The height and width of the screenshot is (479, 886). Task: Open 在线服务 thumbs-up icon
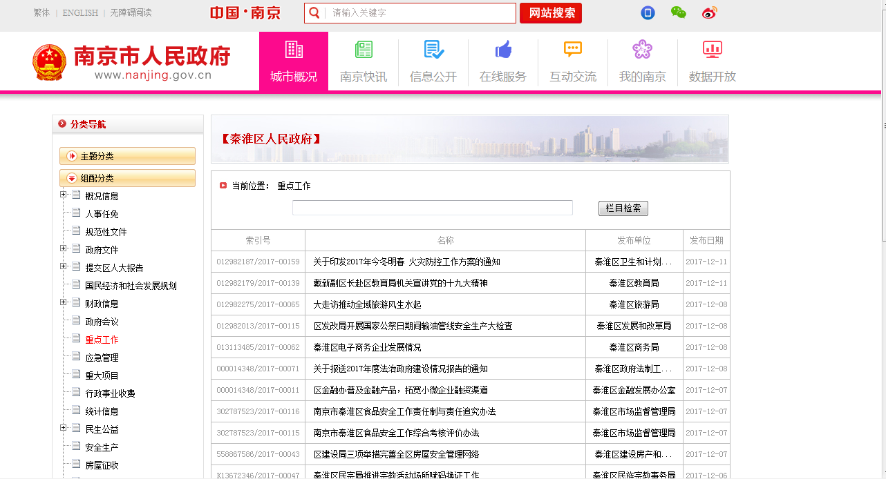[503, 50]
